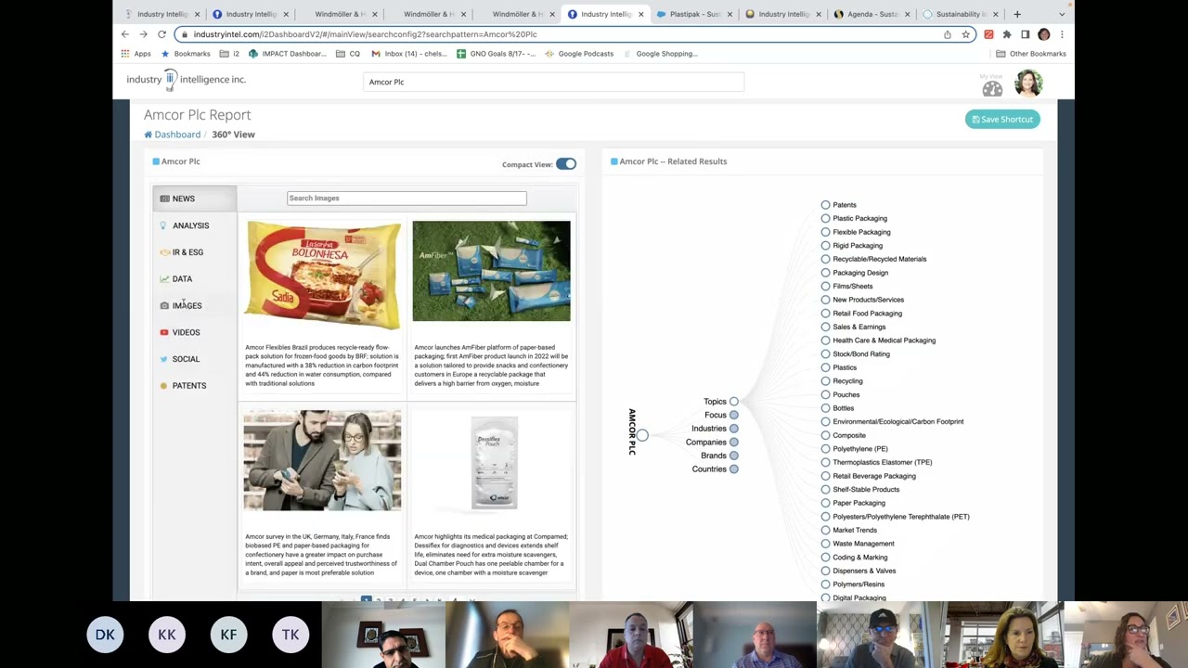The width and height of the screenshot is (1188, 668).
Task: Open the dashboard gauge icon
Action: pyautogui.click(x=992, y=88)
